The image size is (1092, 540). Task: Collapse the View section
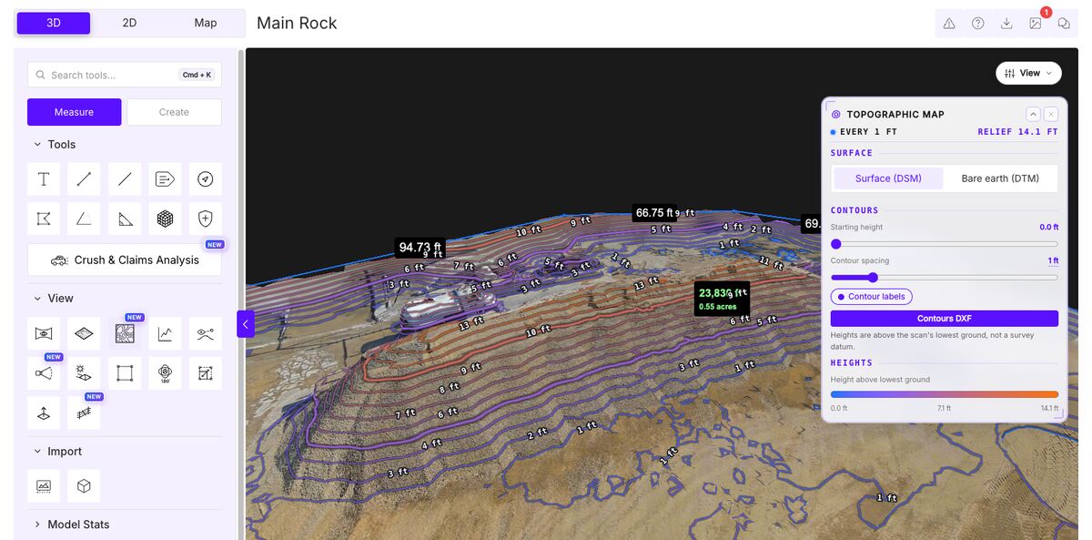54,299
